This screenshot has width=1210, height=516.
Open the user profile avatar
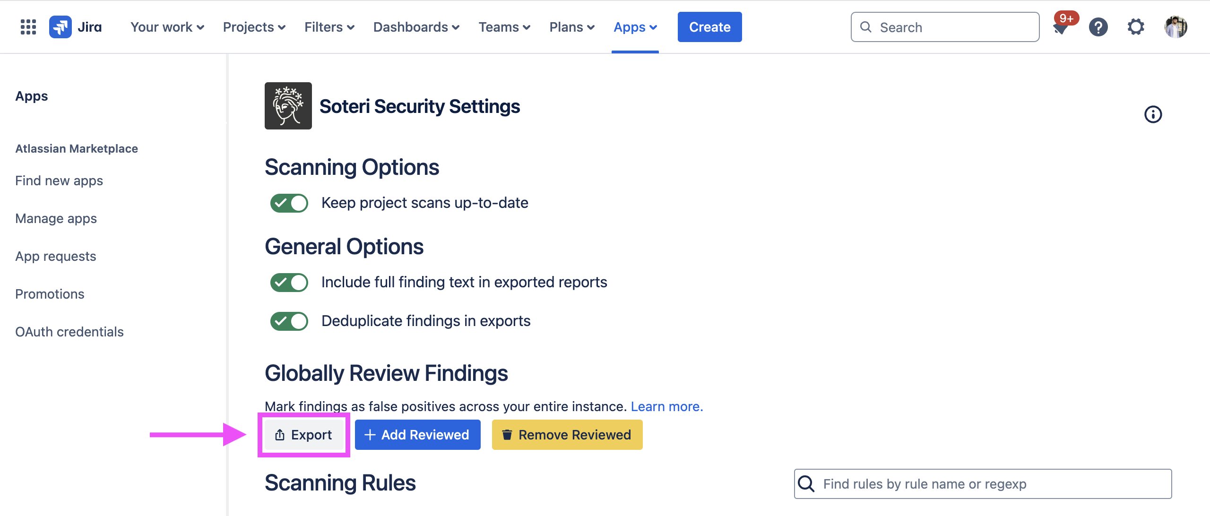click(x=1175, y=27)
